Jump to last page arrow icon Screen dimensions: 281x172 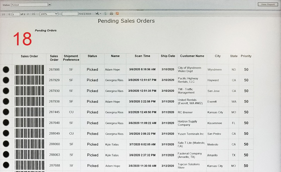click(33, 14)
